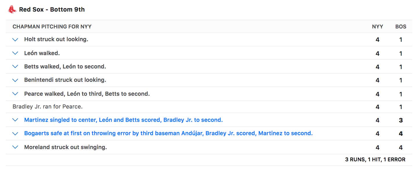Click the Bradley Jr. ran for Pearce row
Viewport: 418px width, 170px height.
[x=48, y=107]
